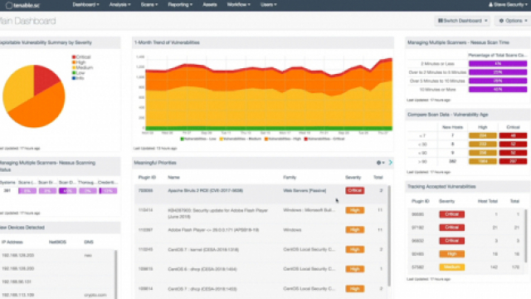Open the Meaningful Priorities gear settings

click(380, 163)
